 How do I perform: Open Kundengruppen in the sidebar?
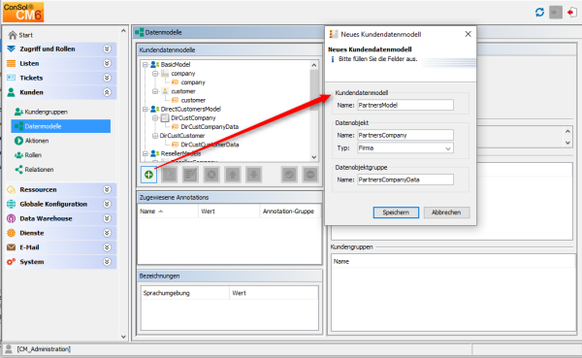[41, 112]
